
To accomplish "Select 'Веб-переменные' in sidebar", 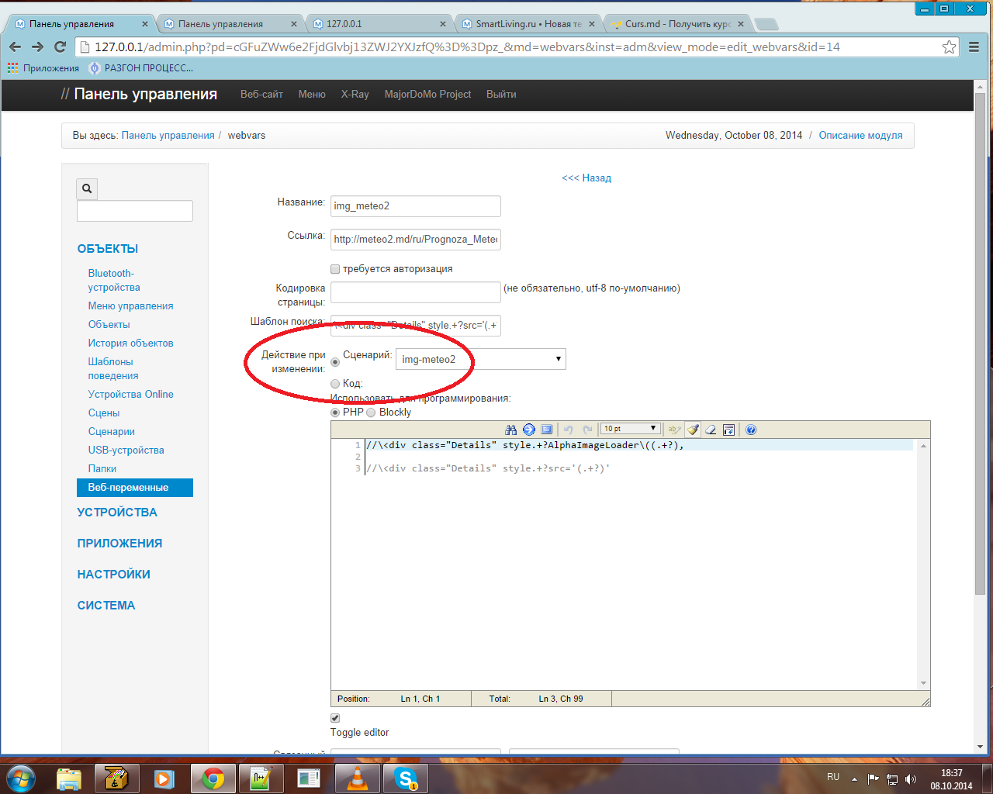I will (x=135, y=488).
